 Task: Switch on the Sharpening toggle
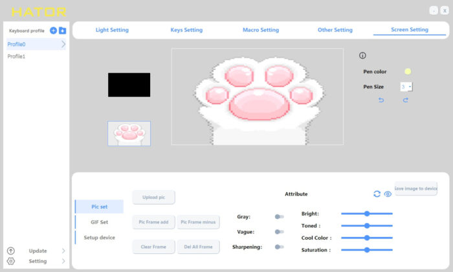(279, 247)
